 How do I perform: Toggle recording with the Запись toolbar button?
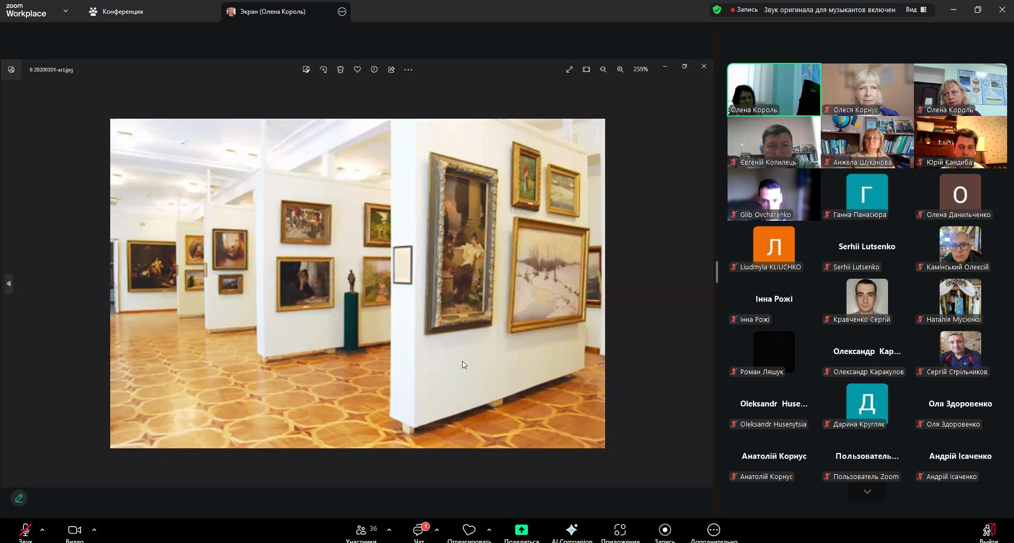coord(665,531)
